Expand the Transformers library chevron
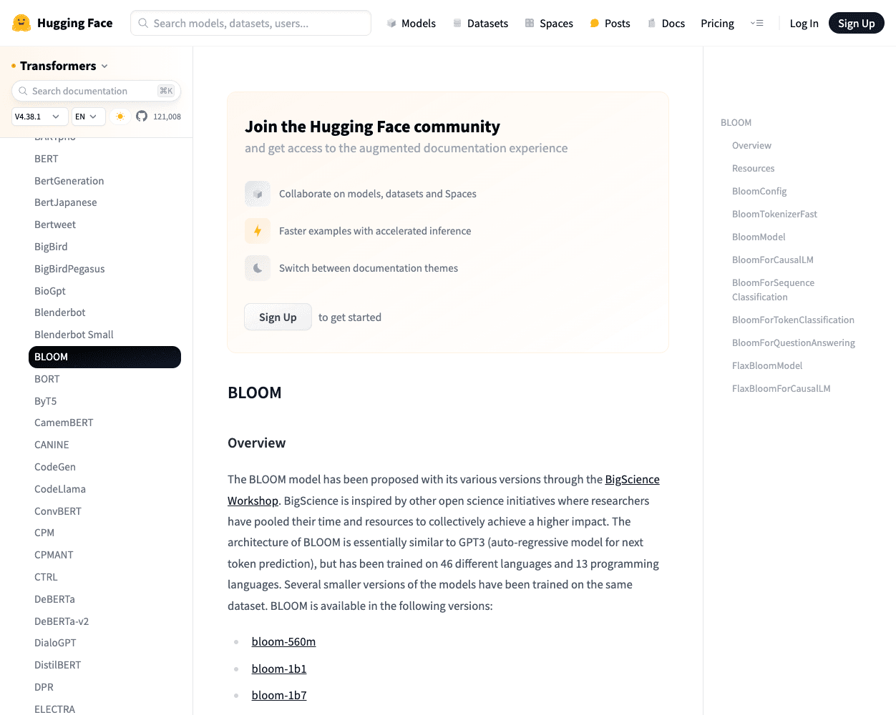The width and height of the screenshot is (896, 715). 104,66
